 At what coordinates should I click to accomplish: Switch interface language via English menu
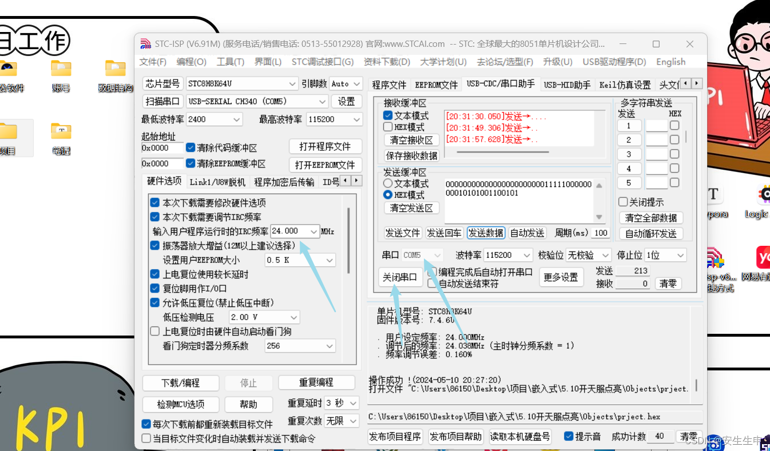click(x=670, y=62)
